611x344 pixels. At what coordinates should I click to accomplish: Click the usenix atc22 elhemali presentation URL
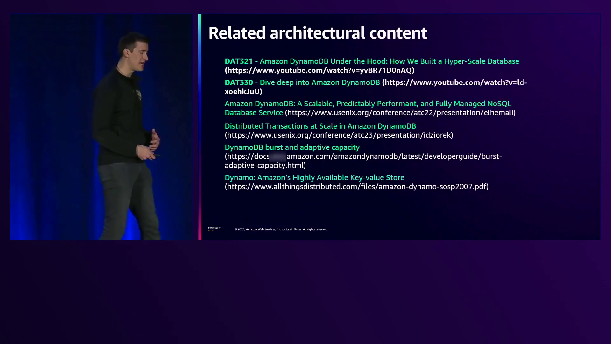click(x=400, y=113)
